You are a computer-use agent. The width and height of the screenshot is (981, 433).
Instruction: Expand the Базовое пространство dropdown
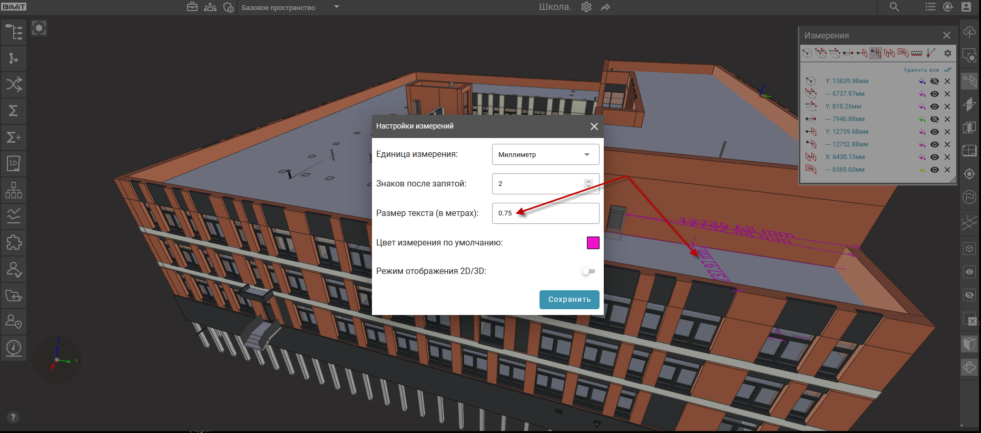[x=337, y=7]
